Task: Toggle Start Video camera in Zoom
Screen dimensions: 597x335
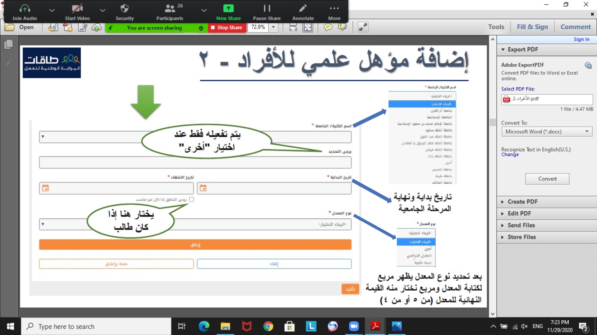Action: point(77,12)
